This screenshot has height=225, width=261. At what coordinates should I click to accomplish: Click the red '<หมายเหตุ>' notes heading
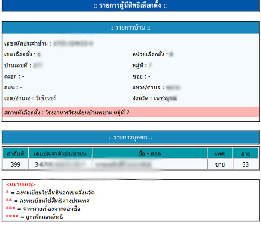[21, 185]
